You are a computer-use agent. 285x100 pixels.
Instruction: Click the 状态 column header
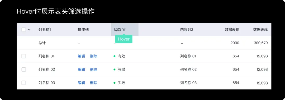pos(117,29)
